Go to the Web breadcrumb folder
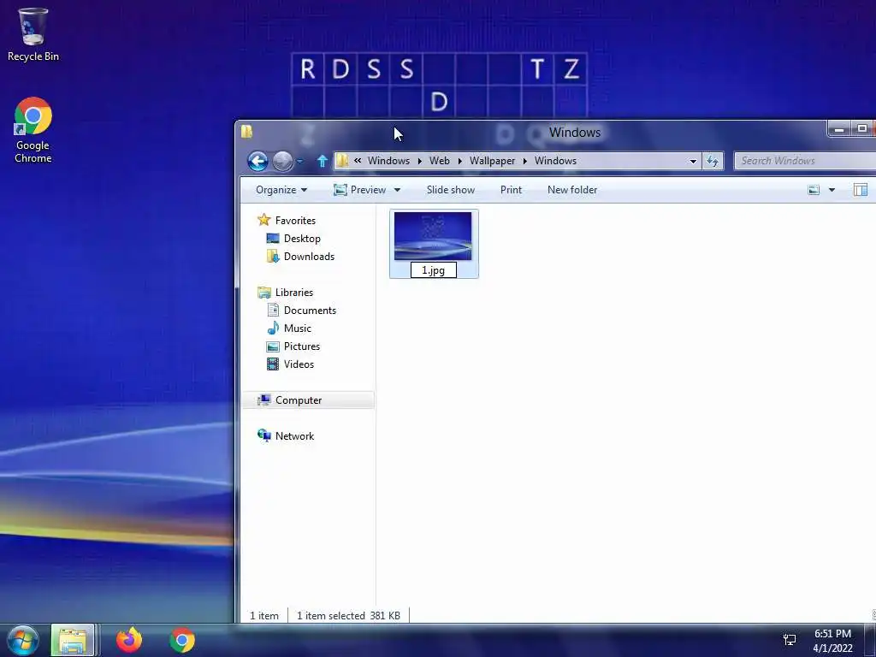Screen dimensions: 876x657 [x=439, y=161]
